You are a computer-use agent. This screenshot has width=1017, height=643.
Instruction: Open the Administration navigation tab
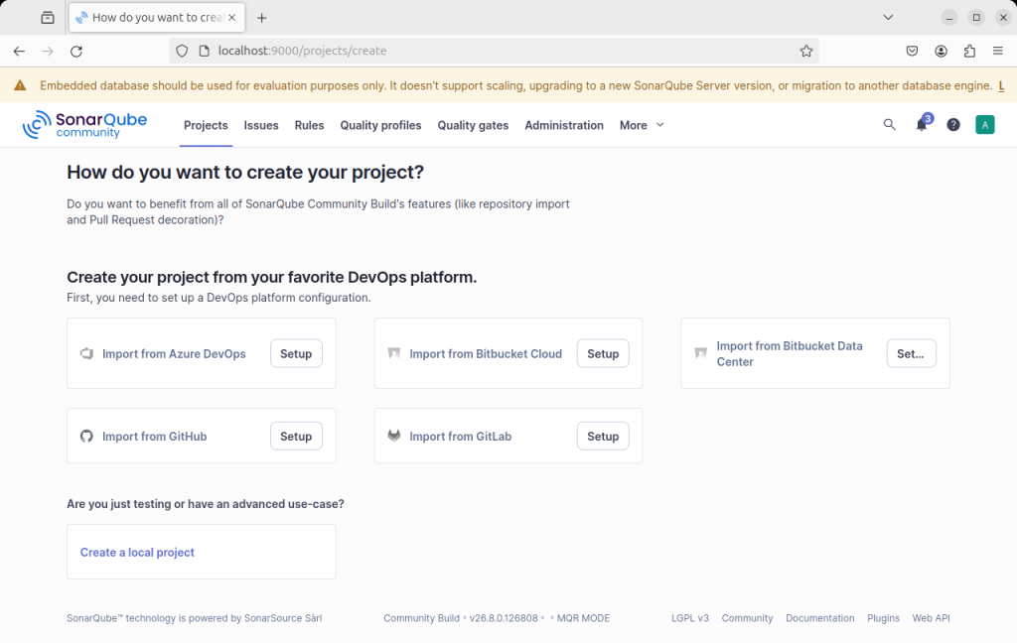pos(564,125)
